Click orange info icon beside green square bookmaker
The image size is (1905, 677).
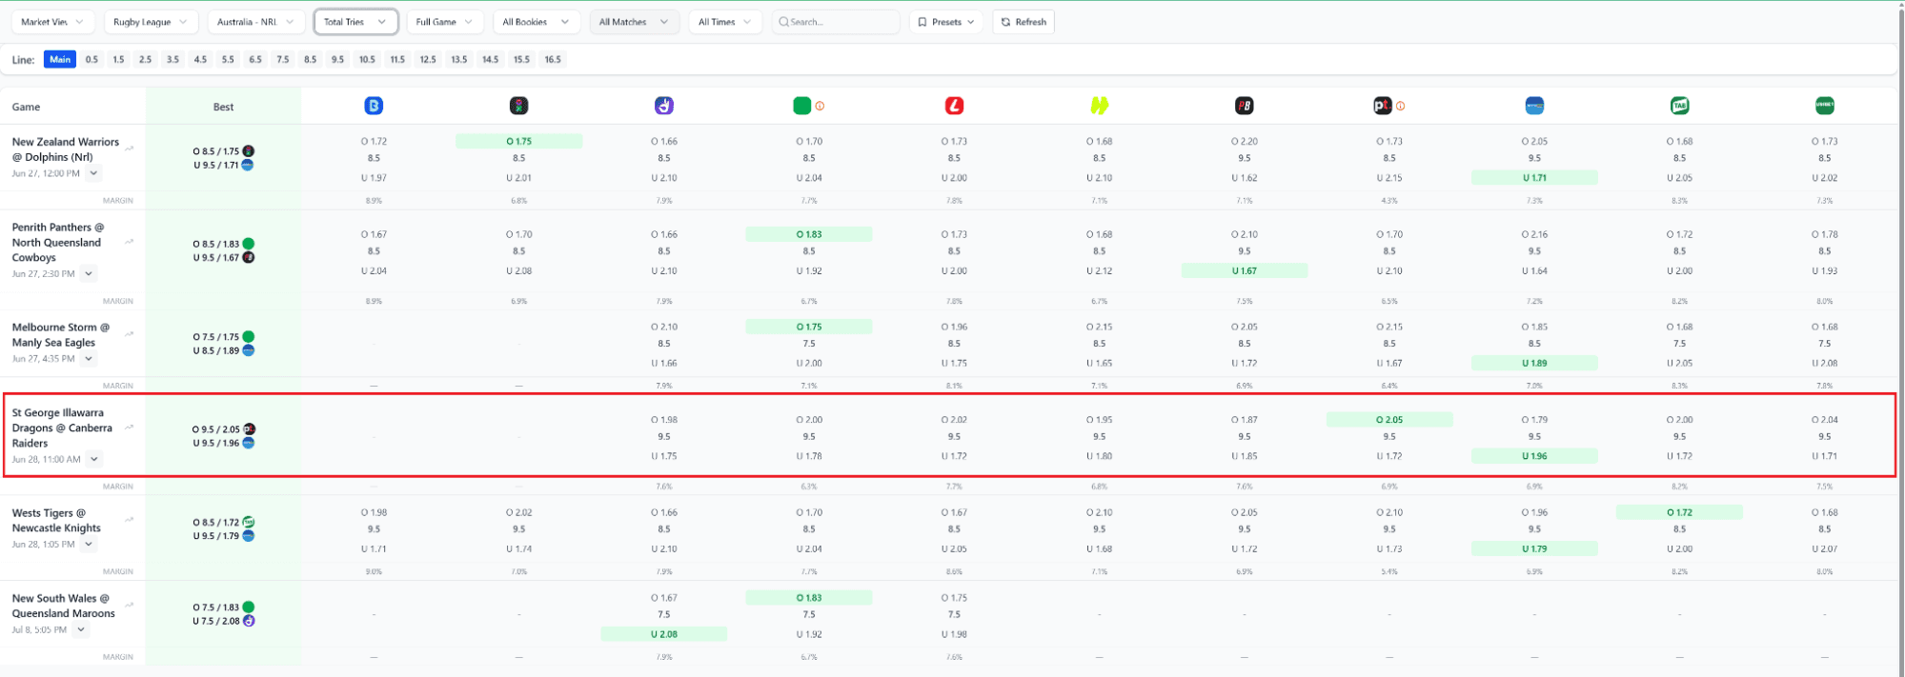pyautogui.click(x=820, y=106)
